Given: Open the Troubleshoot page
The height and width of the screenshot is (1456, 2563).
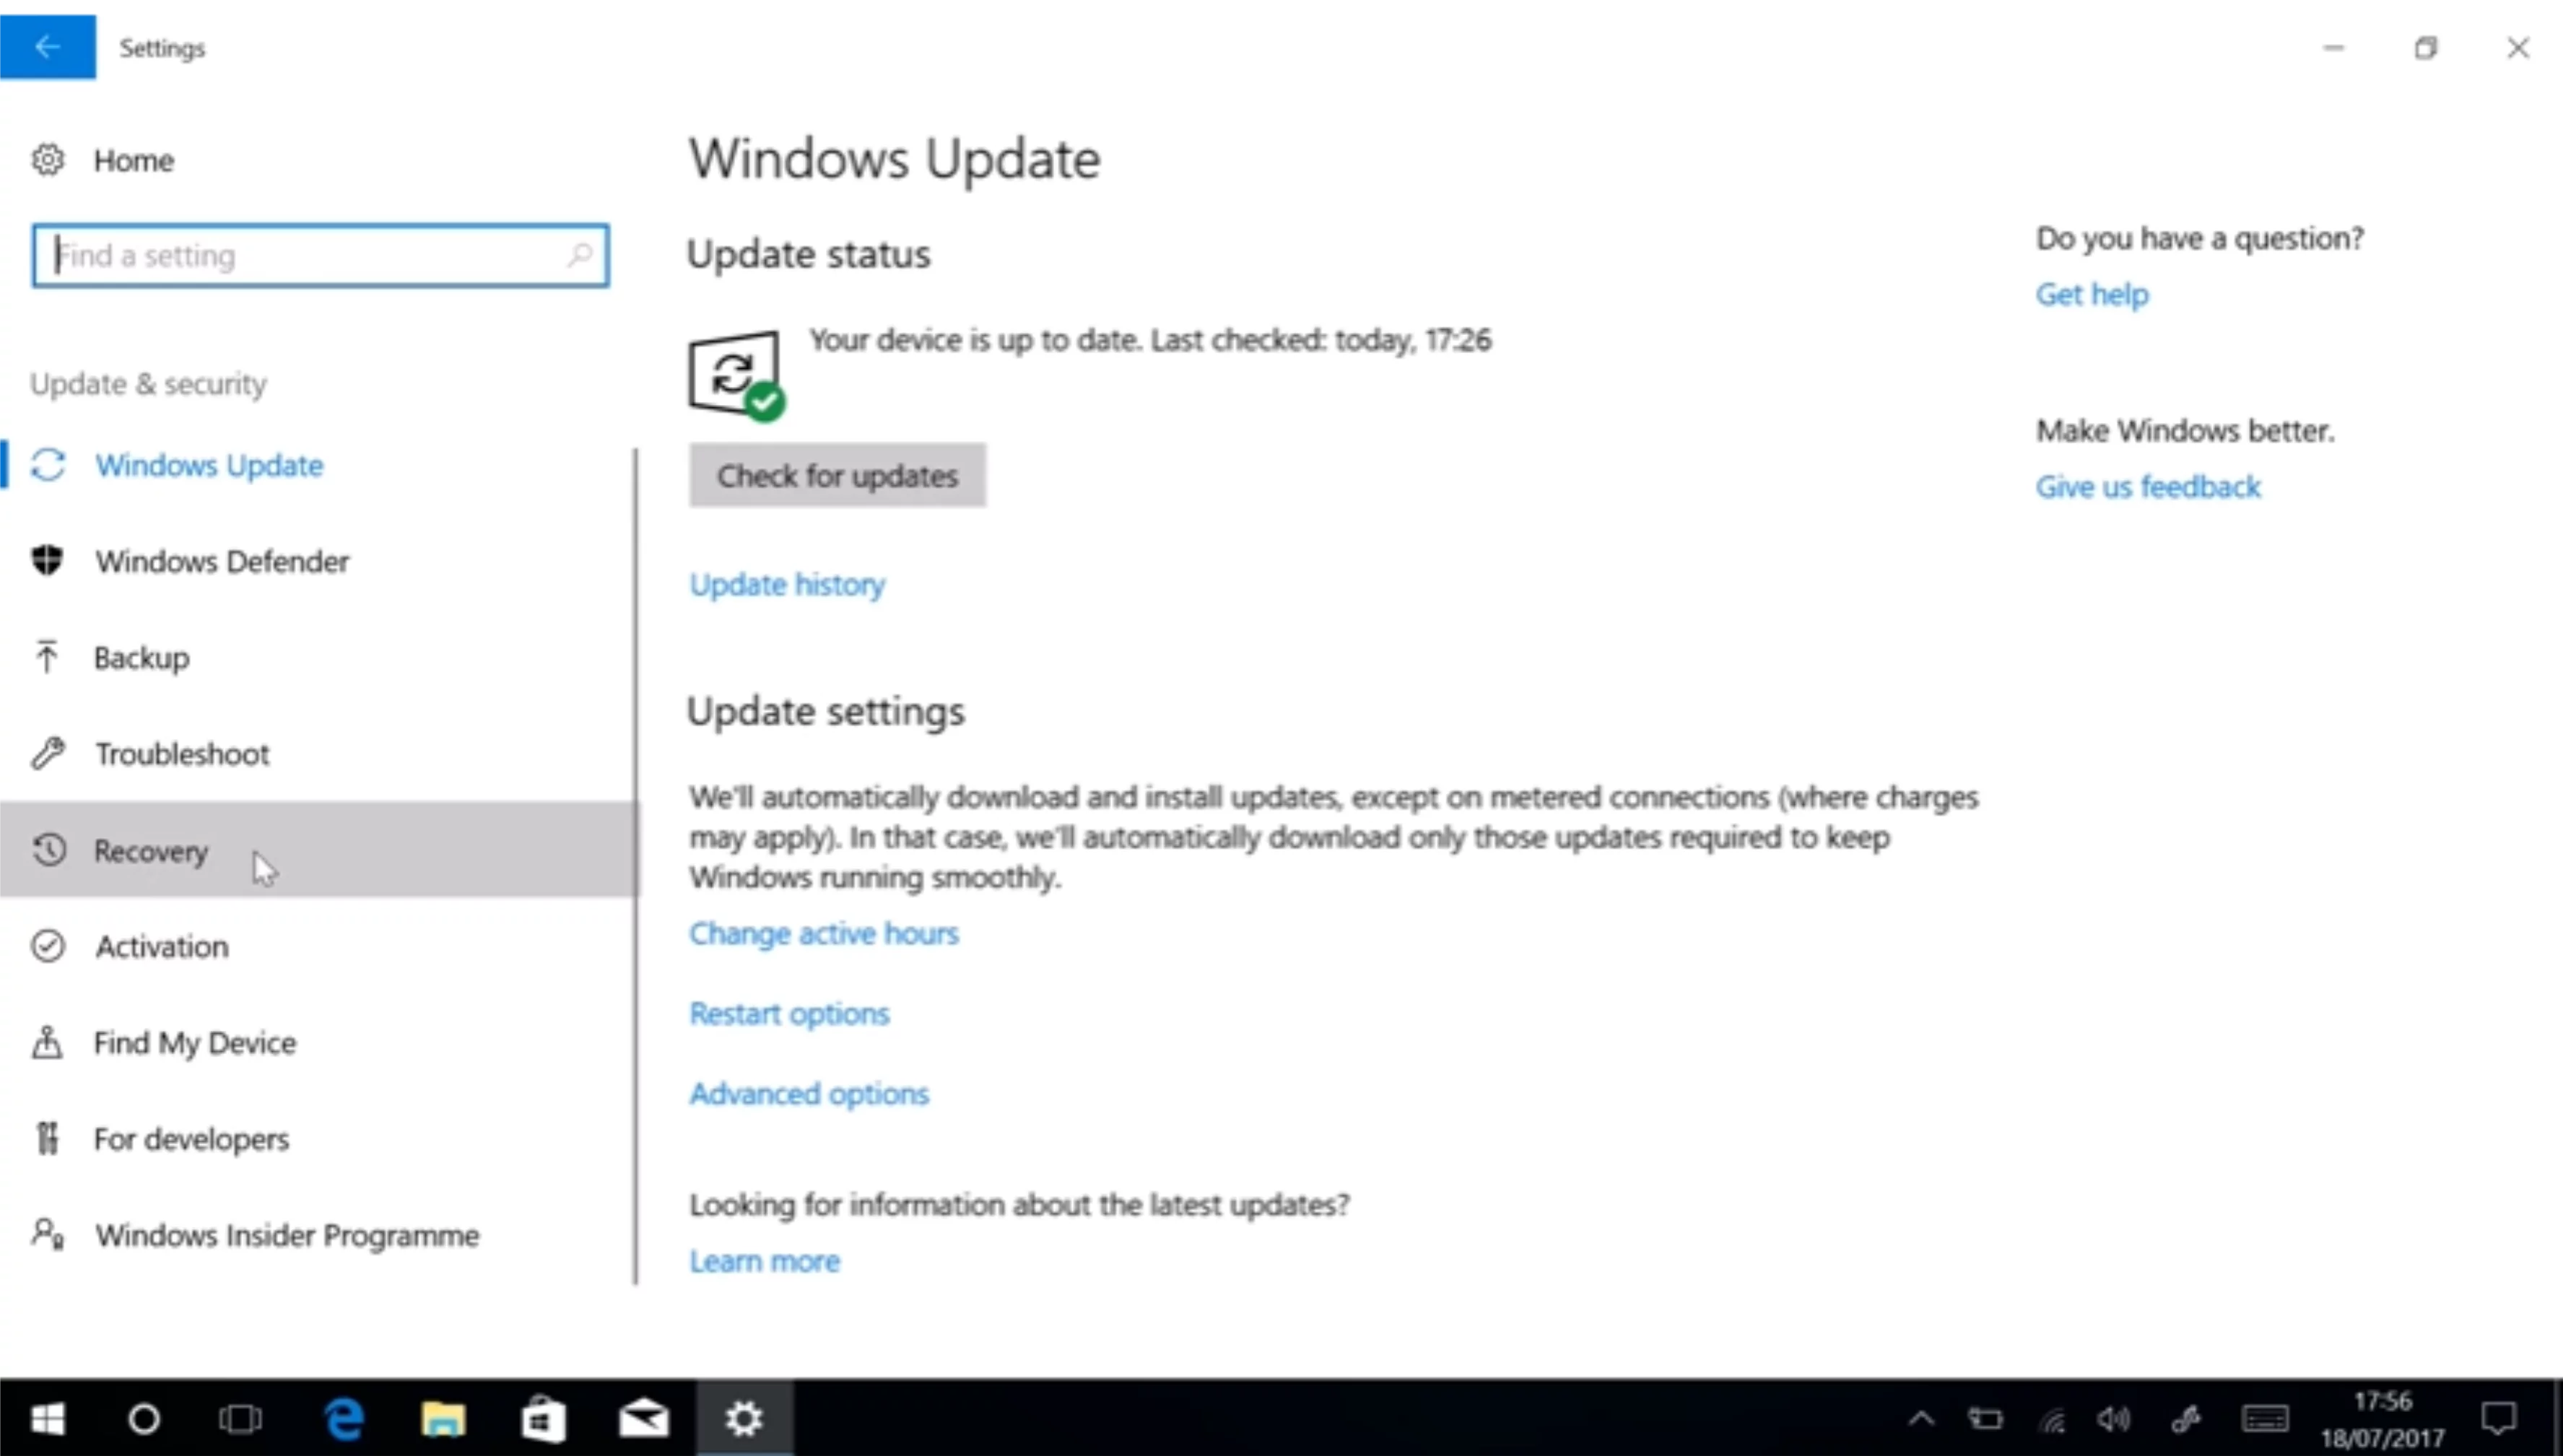Looking at the screenshot, I should coord(316,753).
